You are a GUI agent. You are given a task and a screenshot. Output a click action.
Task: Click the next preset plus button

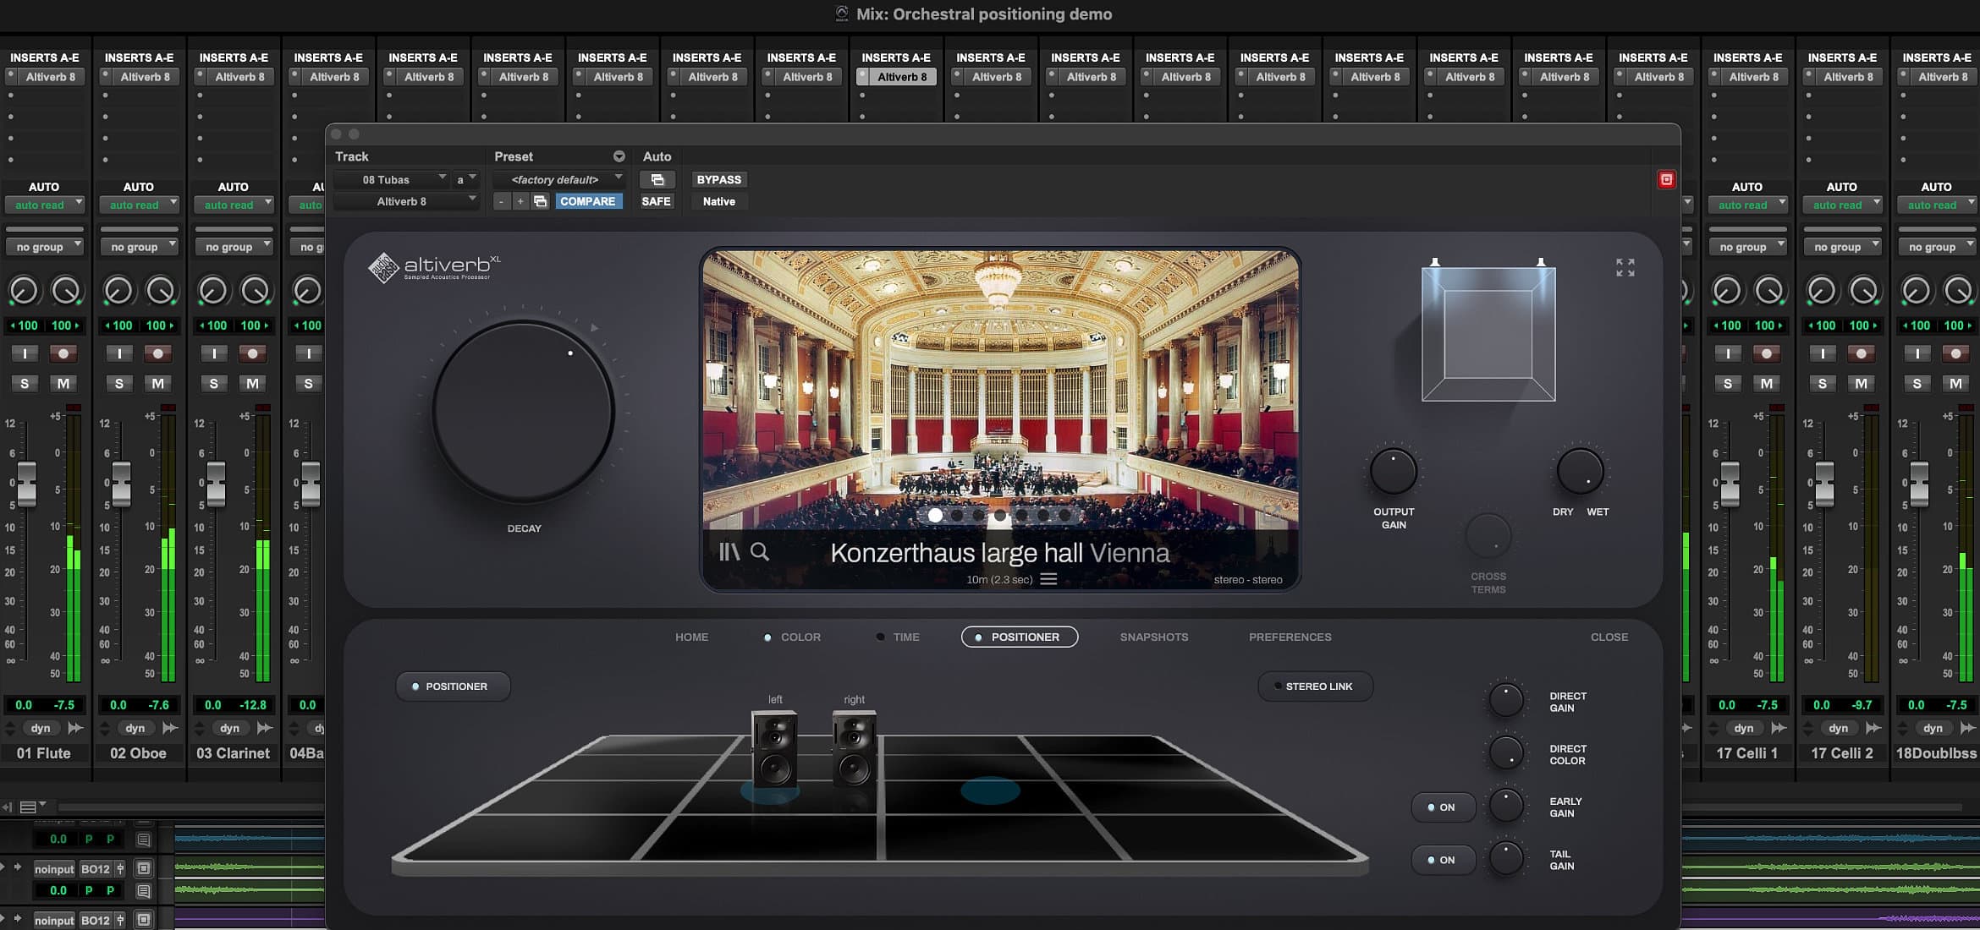(x=520, y=201)
